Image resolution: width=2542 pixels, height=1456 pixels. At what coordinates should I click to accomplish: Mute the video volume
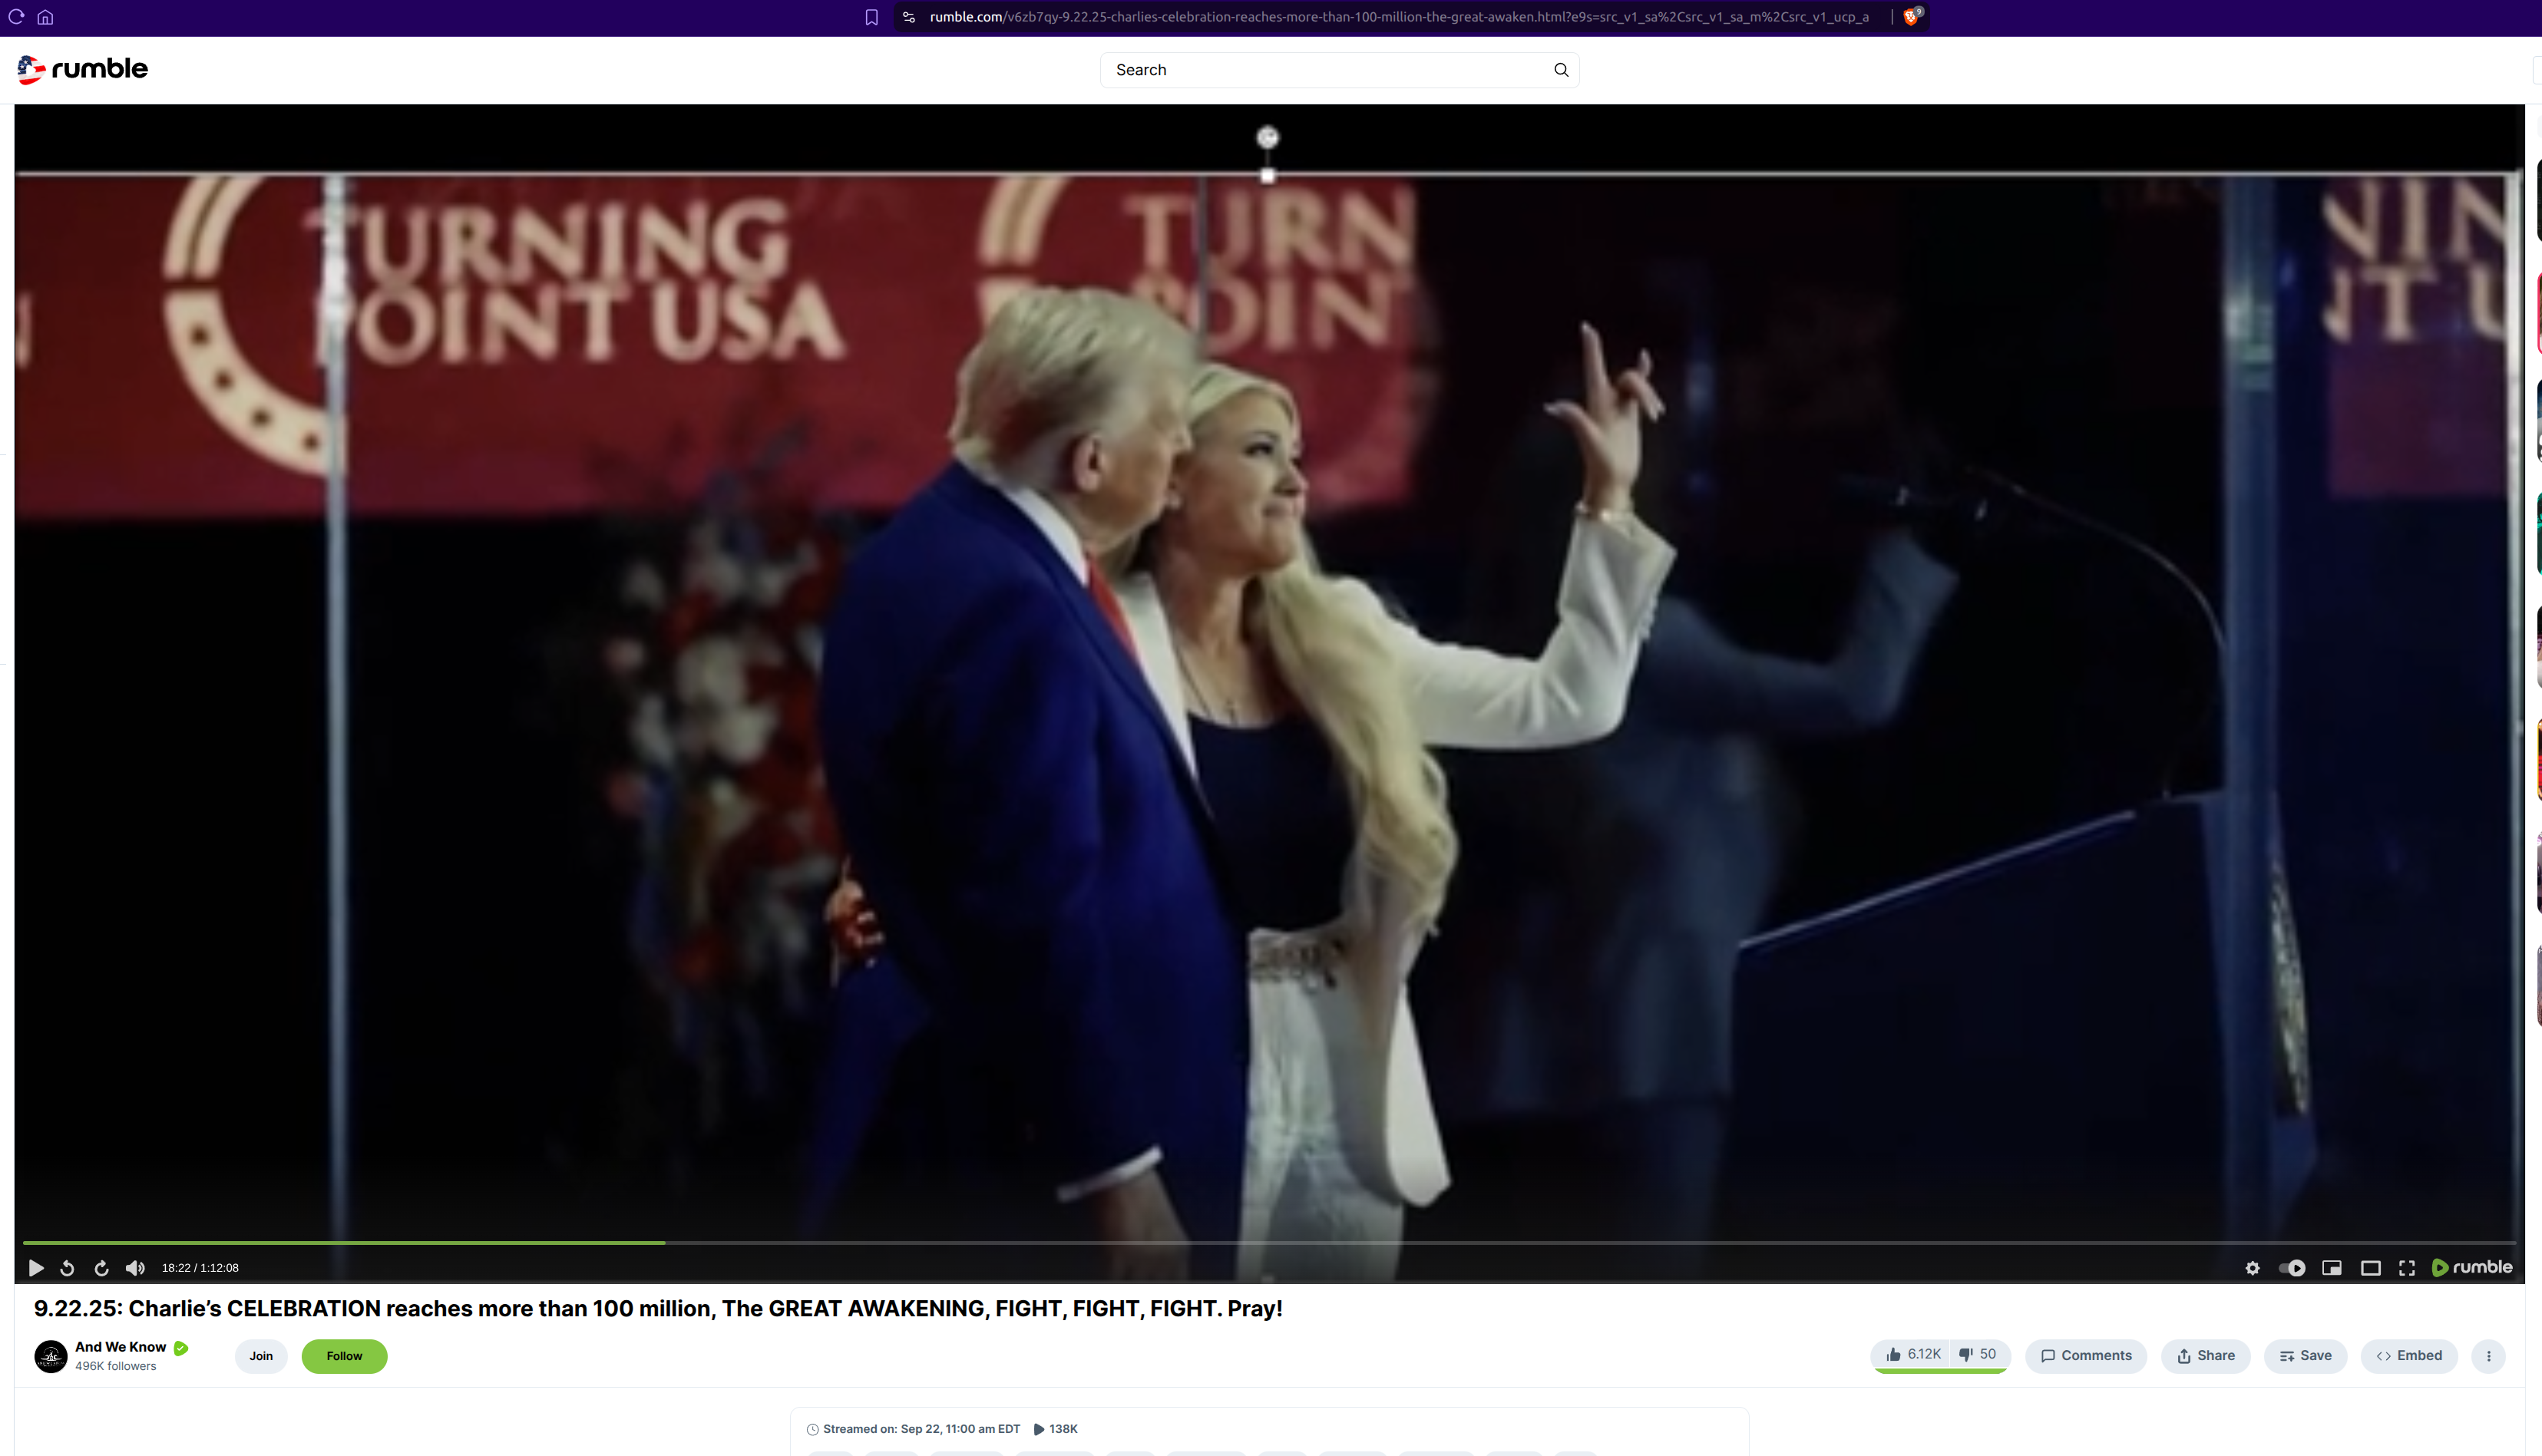(x=135, y=1268)
